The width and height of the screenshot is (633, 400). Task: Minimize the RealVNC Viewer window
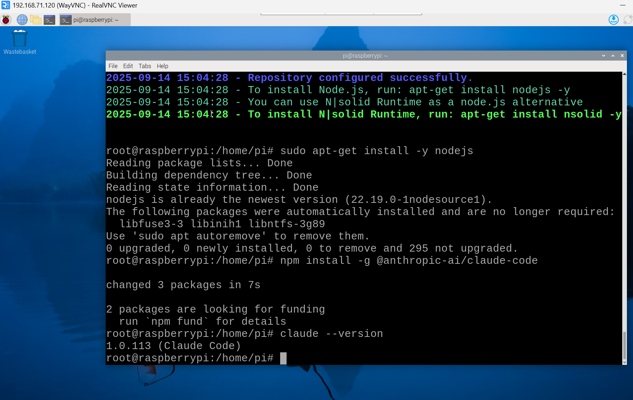click(x=623, y=5)
